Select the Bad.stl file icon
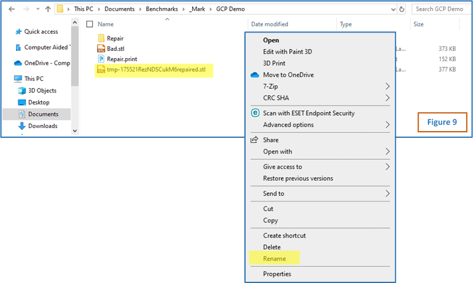Screen dimensions: 474x283 (101, 48)
